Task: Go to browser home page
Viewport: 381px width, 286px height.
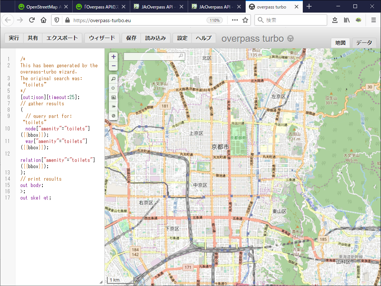Action: pyautogui.click(x=44, y=20)
